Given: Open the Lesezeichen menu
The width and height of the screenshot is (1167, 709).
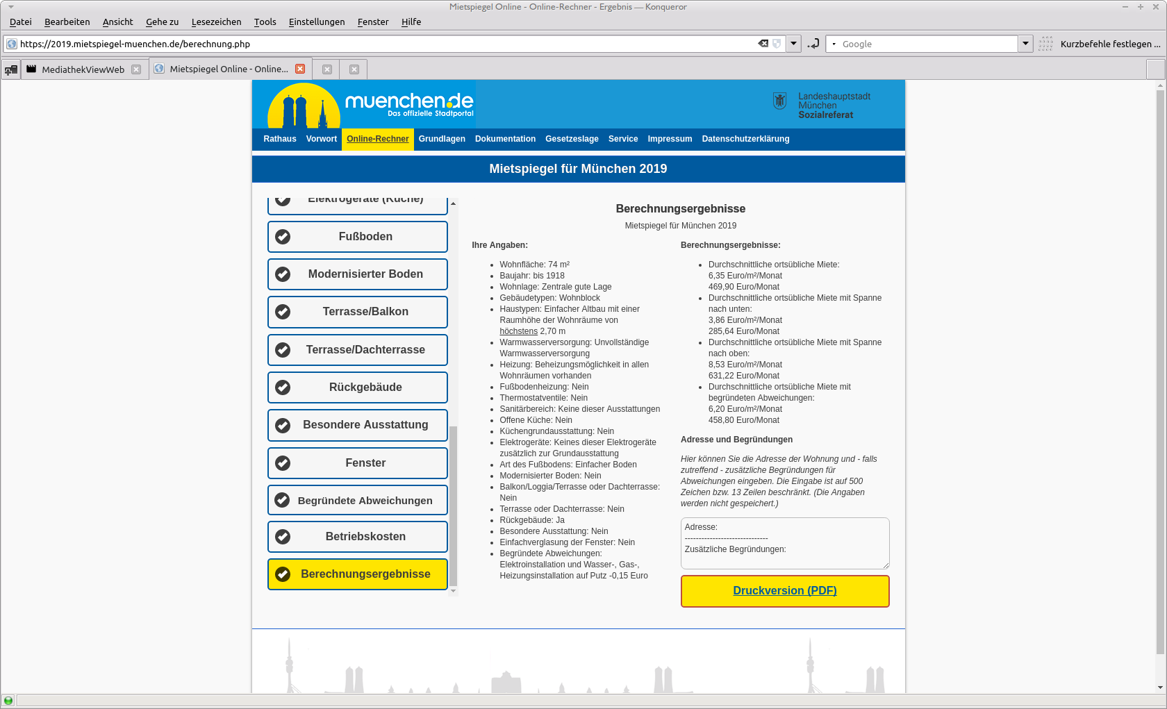Looking at the screenshot, I should tap(216, 22).
